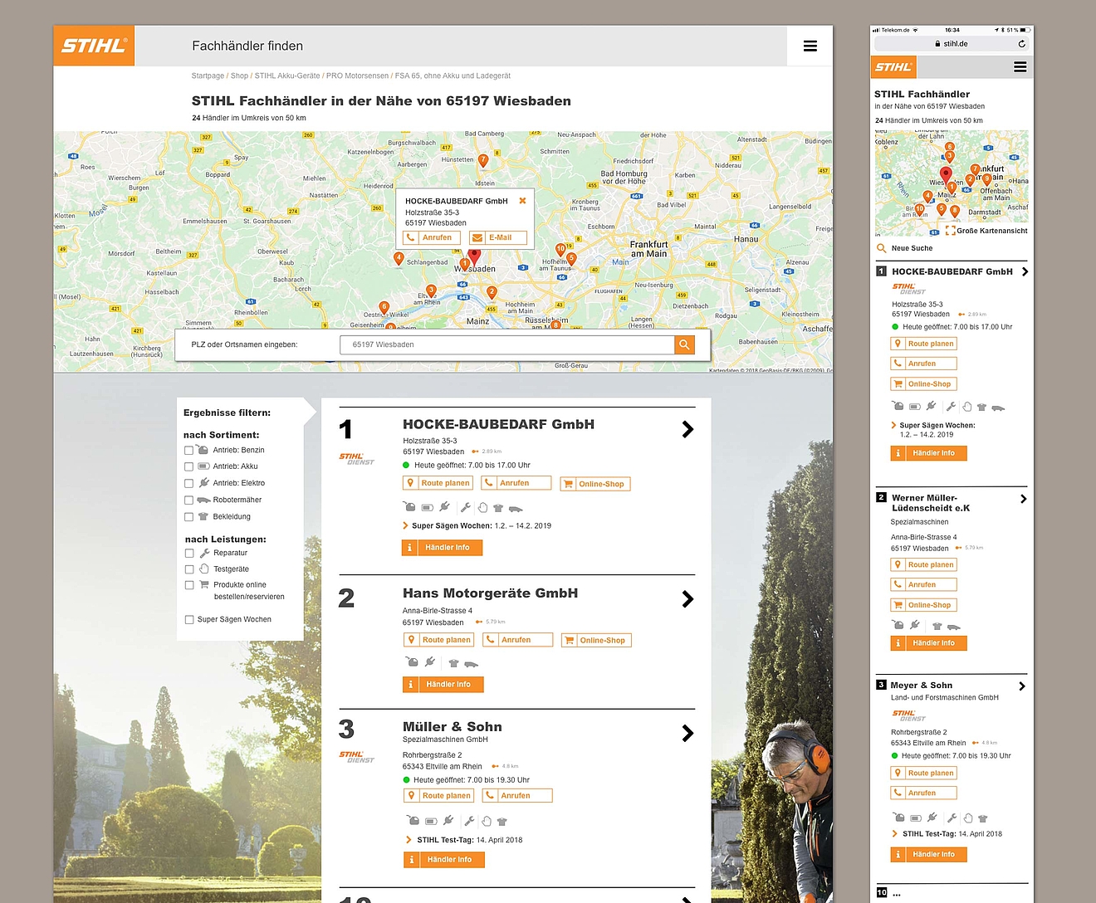Viewport: 1096px width, 903px height.
Task: Click mobile Anrufen for Meyer & Sohn
Action: (x=923, y=793)
